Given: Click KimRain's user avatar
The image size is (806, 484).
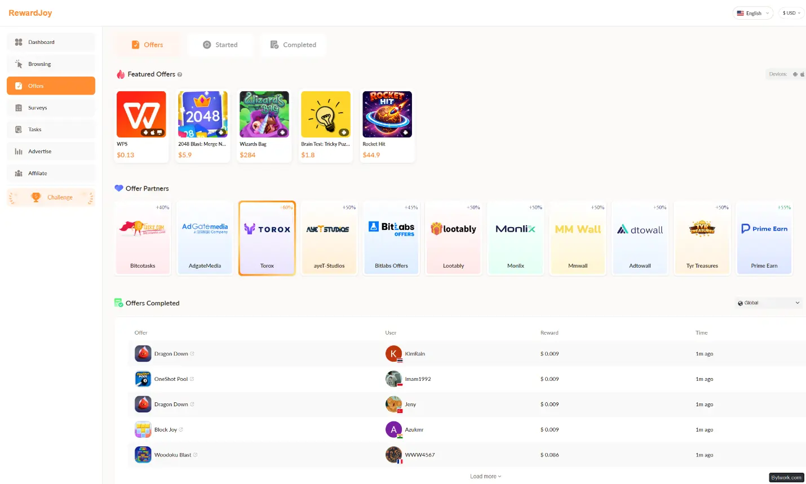Looking at the screenshot, I should (393, 354).
